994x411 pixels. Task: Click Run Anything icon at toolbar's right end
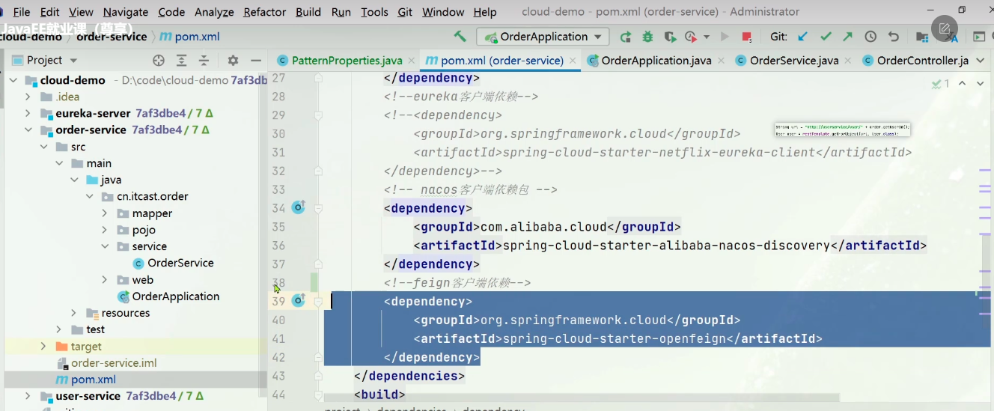tap(978, 37)
